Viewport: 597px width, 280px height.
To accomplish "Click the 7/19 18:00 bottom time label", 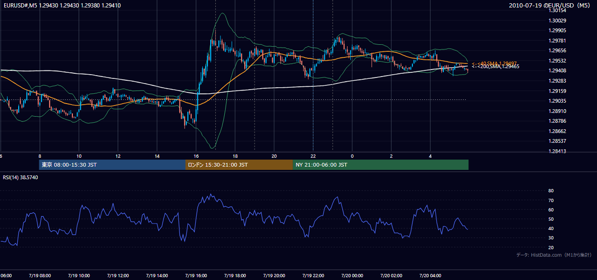I will [x=235, y=275].
